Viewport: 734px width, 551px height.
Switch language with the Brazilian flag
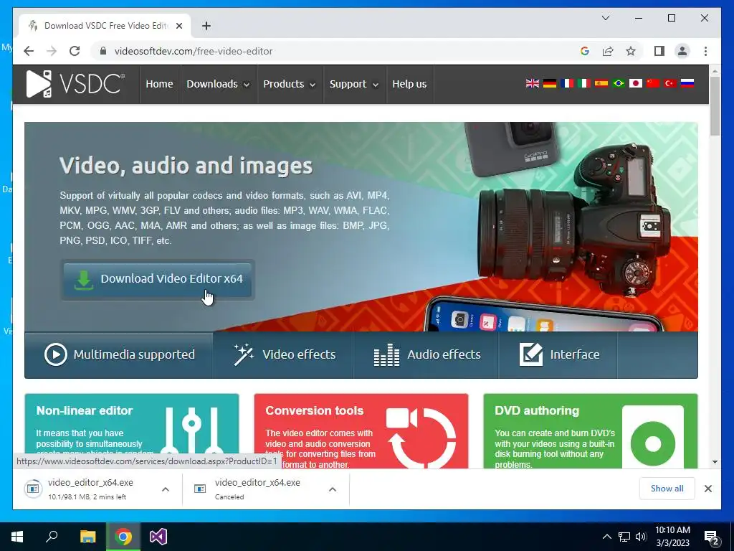[619, 83]
